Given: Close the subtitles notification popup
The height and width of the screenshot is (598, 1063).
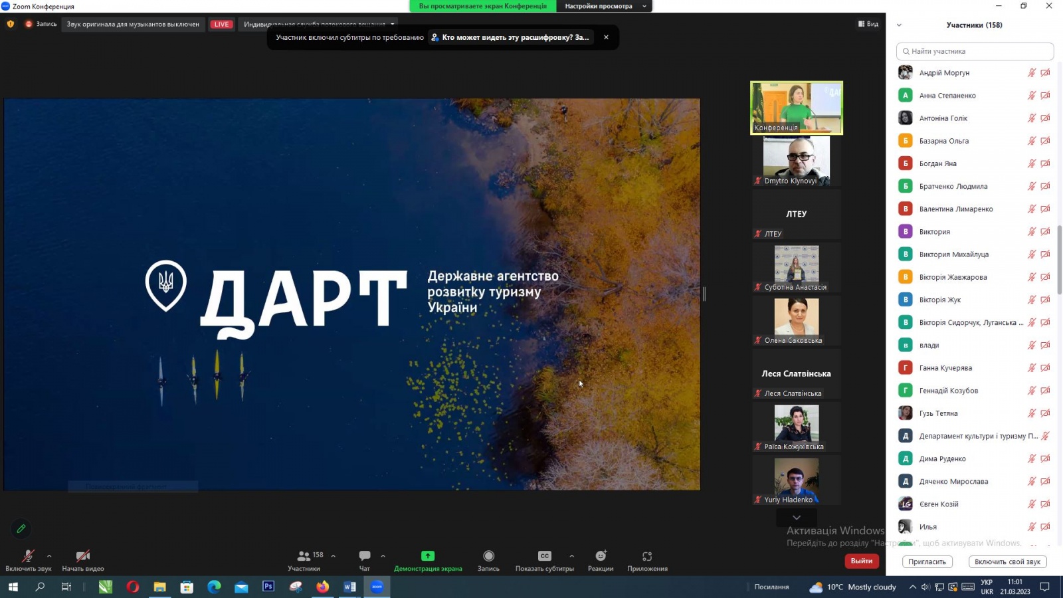Looking at the screenshot, I should tap(606, 37).
